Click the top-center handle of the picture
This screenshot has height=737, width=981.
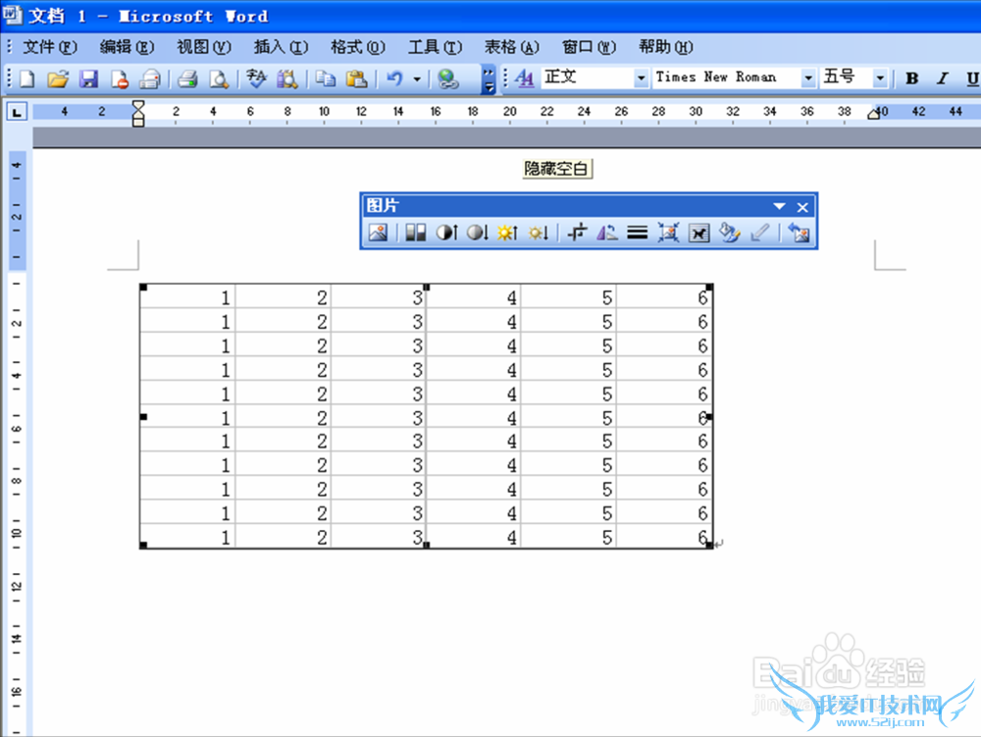tap(427, 288)
